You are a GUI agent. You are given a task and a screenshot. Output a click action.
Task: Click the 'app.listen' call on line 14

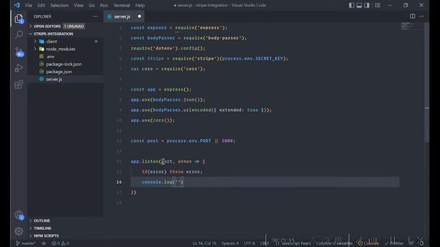pyautogui.click(x=144, y=161)
